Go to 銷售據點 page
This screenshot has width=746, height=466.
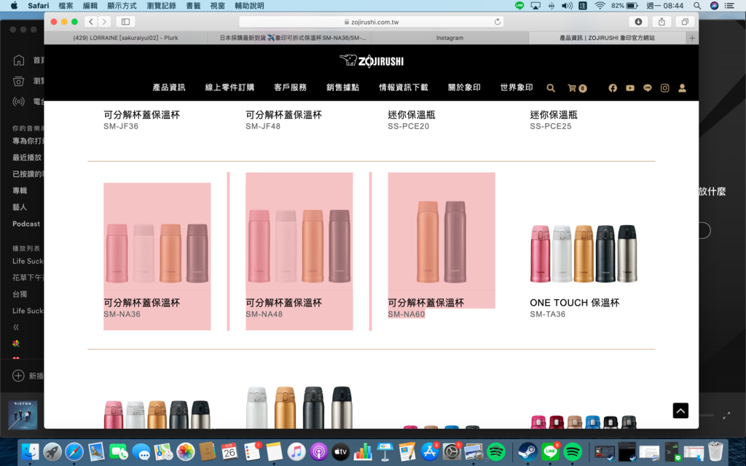point(342,87)
